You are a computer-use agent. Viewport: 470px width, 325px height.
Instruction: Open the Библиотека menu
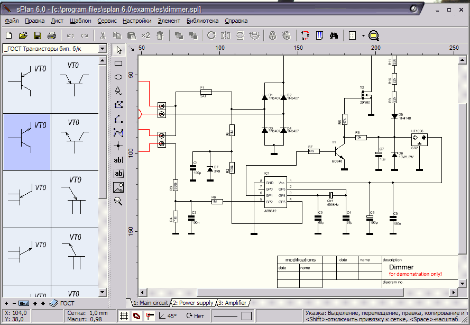pos(202,21)
